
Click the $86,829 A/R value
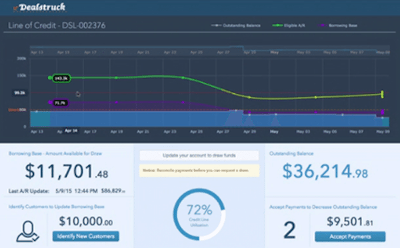[x=113, y=191]
